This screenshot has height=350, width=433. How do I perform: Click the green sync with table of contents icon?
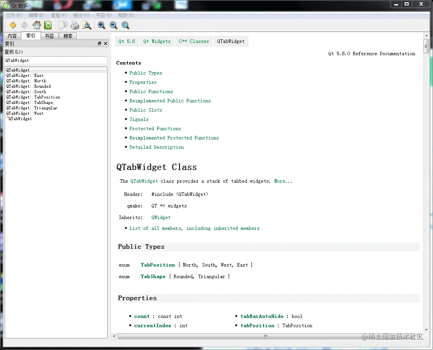[48, 25]
